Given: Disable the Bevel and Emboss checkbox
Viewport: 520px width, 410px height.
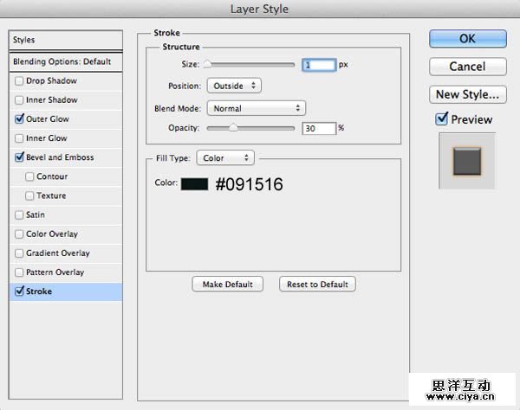Looking at the screenshot, I should click(20, 157).
